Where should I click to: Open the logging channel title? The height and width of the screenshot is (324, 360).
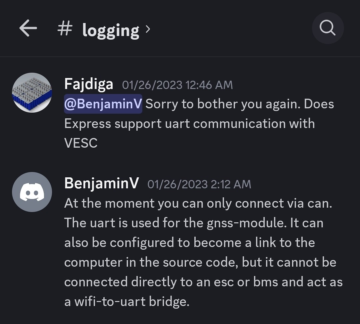pos(111,30)
